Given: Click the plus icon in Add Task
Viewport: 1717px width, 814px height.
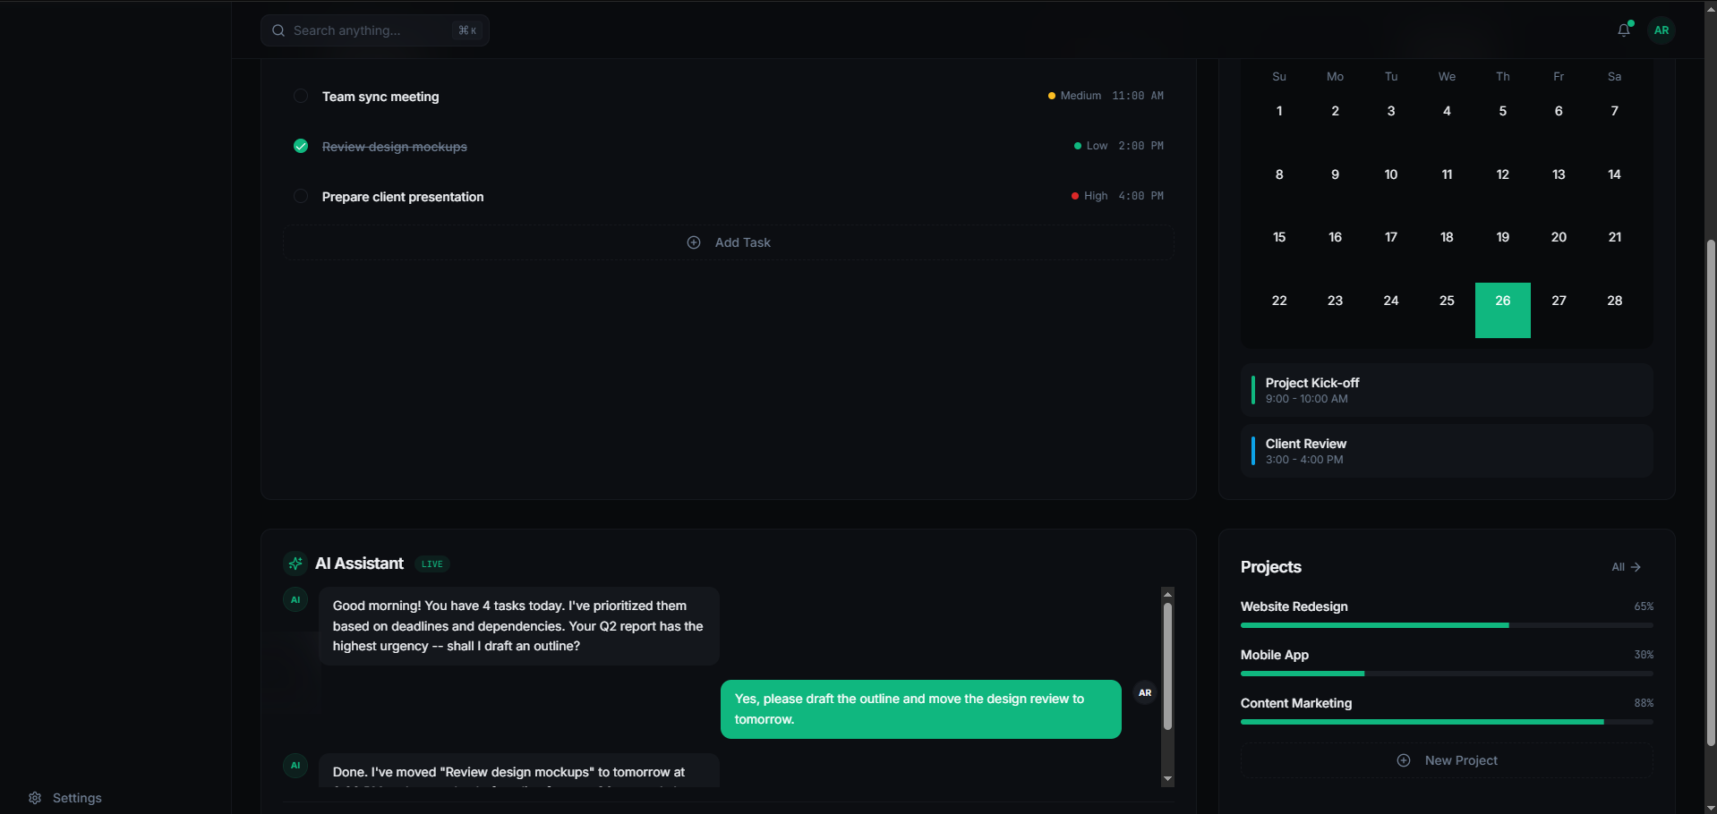Looking at the screenshot, I should click(694, 242).
